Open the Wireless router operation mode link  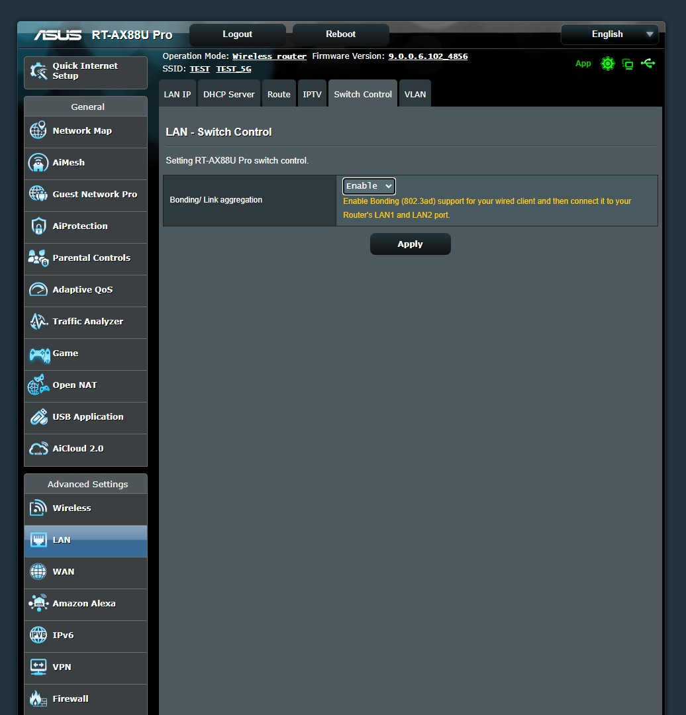[269, 56]
